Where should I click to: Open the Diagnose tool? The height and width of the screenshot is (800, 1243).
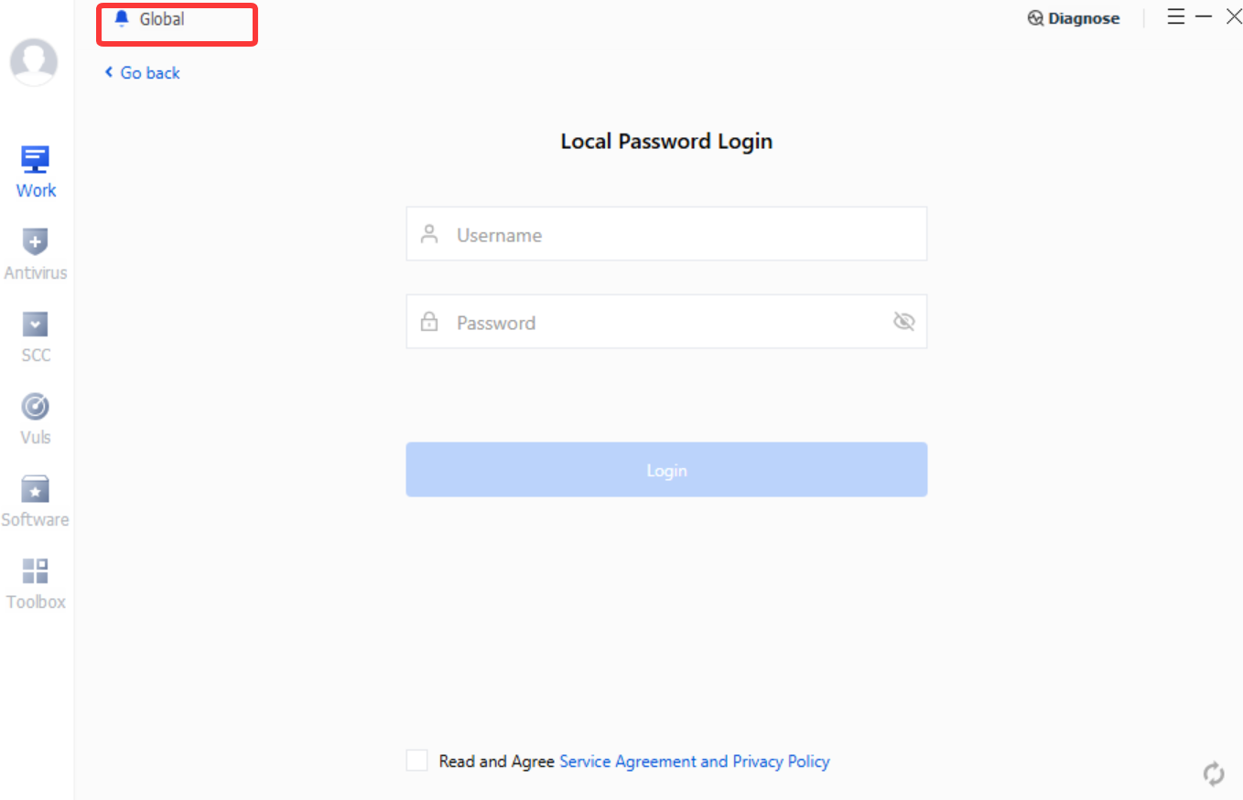[1074, 18]
